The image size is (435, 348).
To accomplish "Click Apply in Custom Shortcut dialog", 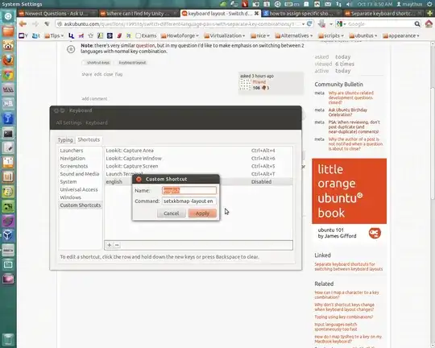I will click(202, 213).
